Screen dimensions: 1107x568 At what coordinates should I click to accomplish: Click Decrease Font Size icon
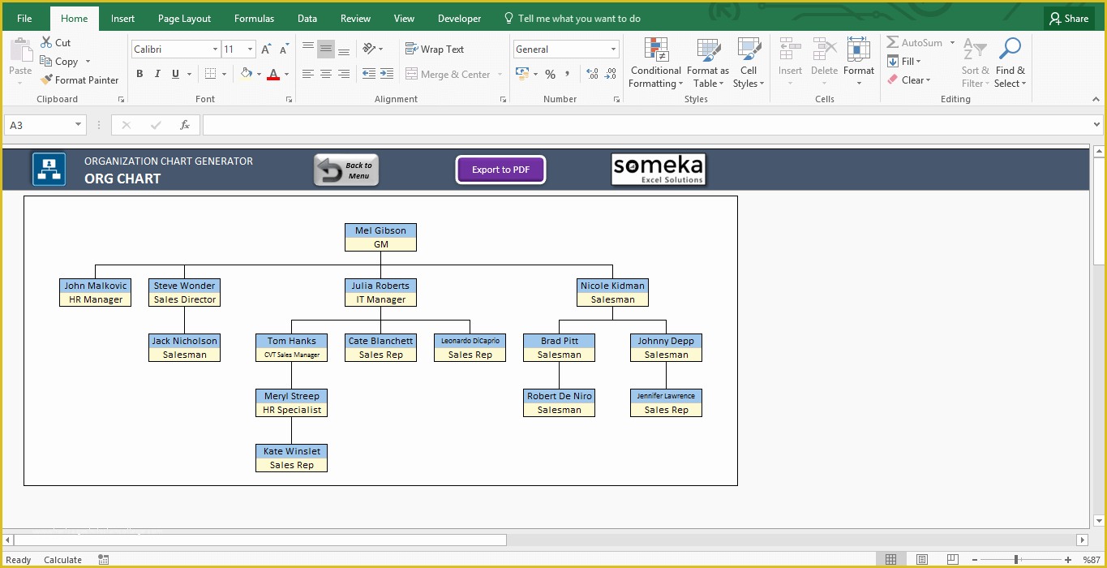pos(282,49)
